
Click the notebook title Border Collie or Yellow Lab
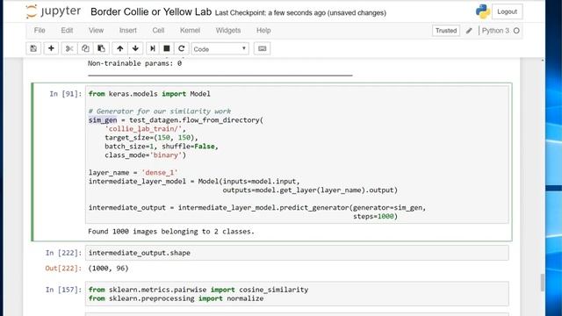coord(151,11)
